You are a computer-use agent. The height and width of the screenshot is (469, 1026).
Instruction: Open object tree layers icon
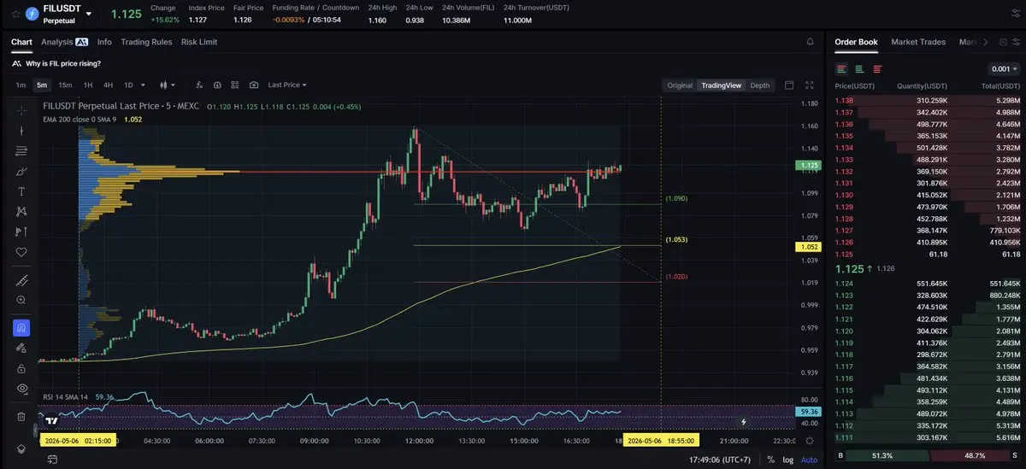click(x=21, y=448)
